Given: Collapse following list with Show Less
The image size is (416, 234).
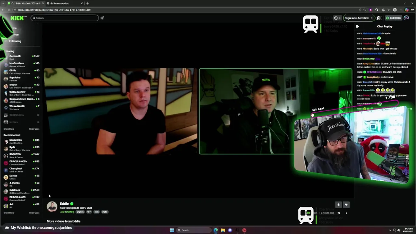Looking at the screenshot, I should point(34,129).
